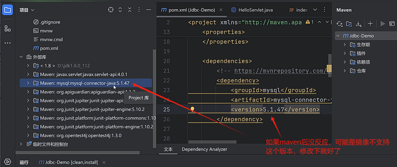
Task: Click the warning indicator in editor
Action: click(x=310, y=22)
